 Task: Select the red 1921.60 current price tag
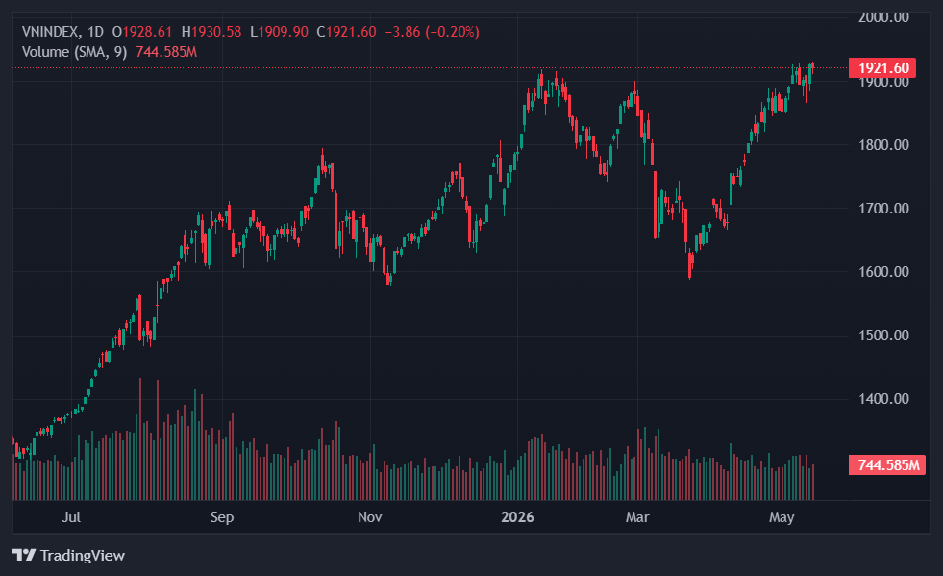(882, 68)
